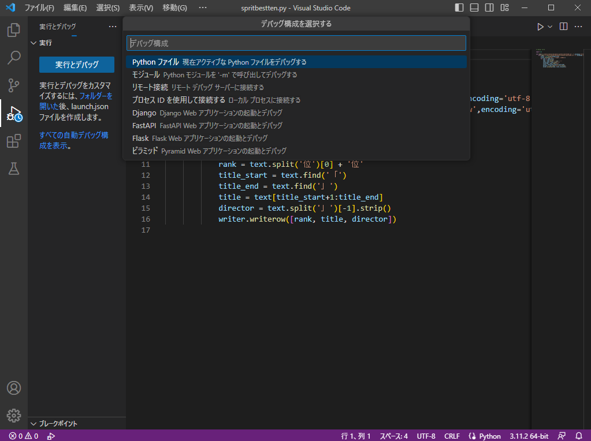Viewport: 591px width, 441px height.
Task: Open the 移動(G) menu
Action: [174, 8]
